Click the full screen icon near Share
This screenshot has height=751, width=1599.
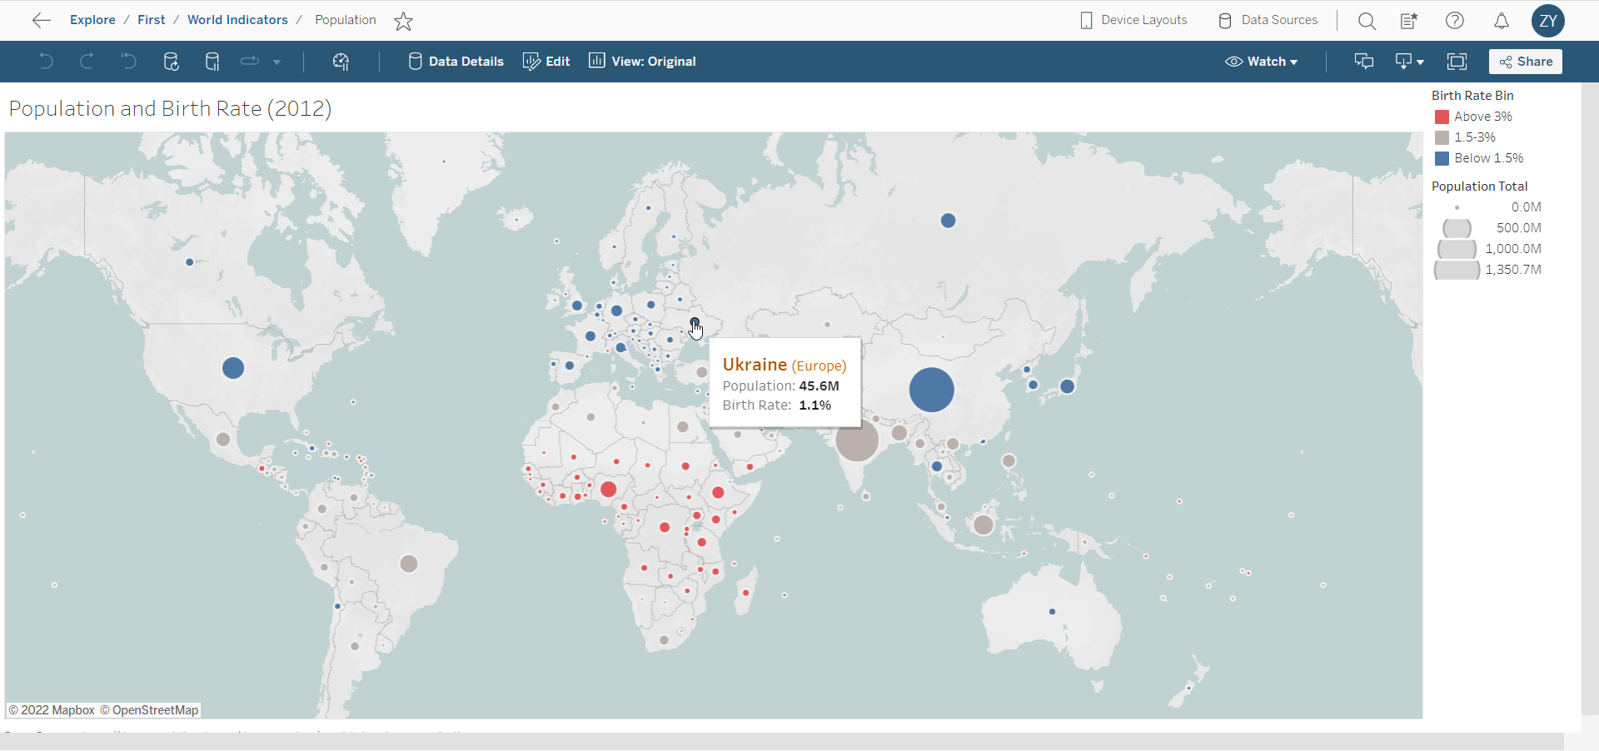[1457, 61]
